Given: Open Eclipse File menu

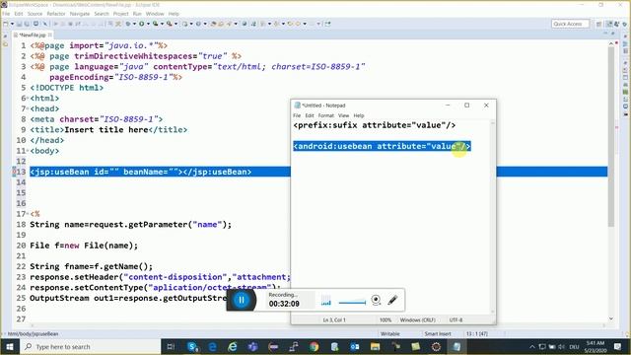Looking at the screenshot, I should point(6,14).
